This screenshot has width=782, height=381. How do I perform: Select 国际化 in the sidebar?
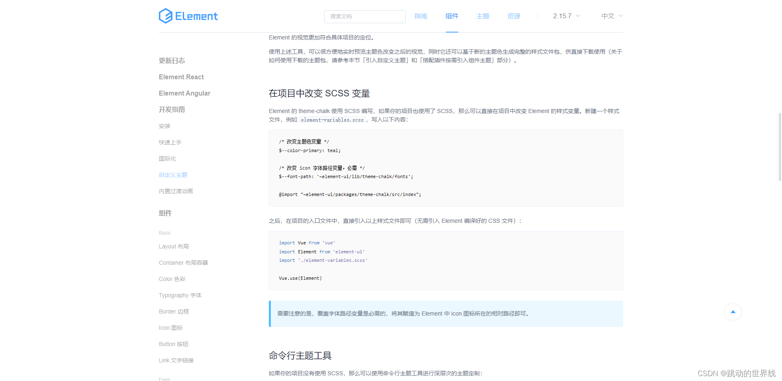pyautogui.click(x=167, y=159)
